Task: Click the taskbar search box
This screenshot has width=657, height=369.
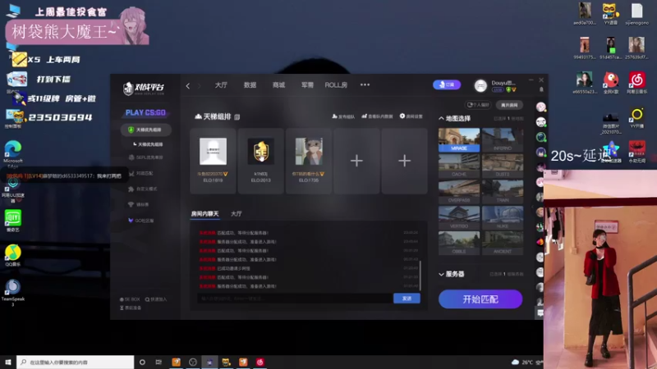Action: click(x=75, y=362)
